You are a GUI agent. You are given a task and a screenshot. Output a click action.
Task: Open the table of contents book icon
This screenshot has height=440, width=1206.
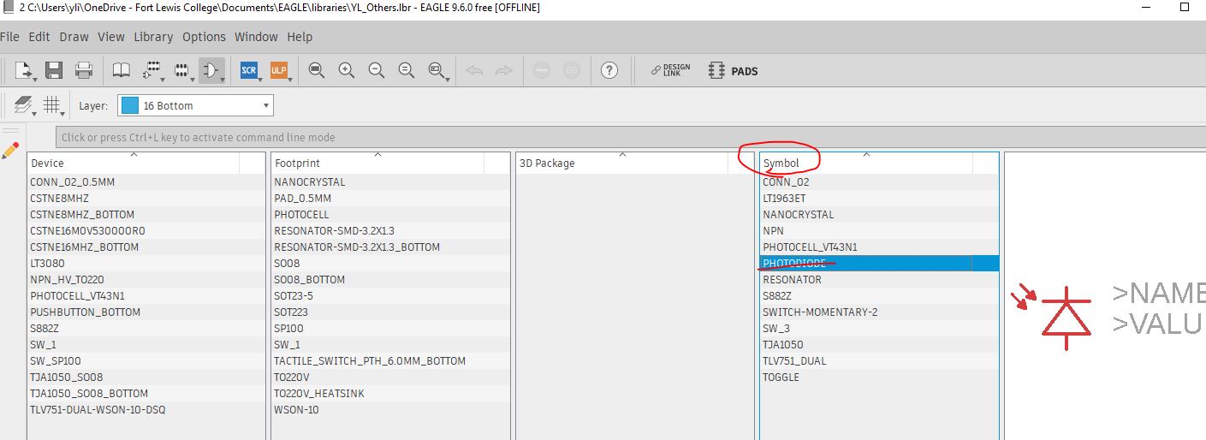pos(122,70)
